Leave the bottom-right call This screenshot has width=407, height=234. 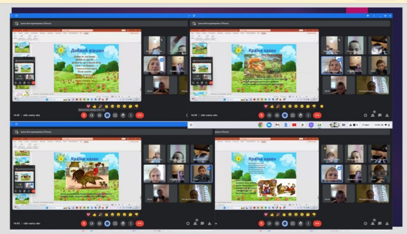(317, 224)
